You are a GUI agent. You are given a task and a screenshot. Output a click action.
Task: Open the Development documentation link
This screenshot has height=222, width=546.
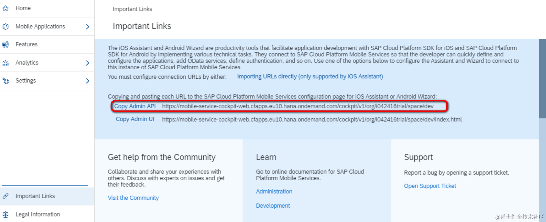(273, 206)
